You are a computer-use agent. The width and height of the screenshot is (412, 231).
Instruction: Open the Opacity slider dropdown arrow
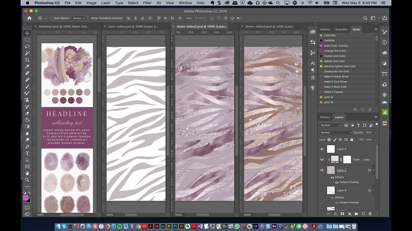[x=376, y=133]
